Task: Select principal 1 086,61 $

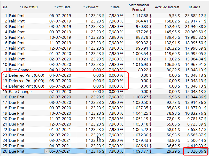Action: tap(142, 146)
